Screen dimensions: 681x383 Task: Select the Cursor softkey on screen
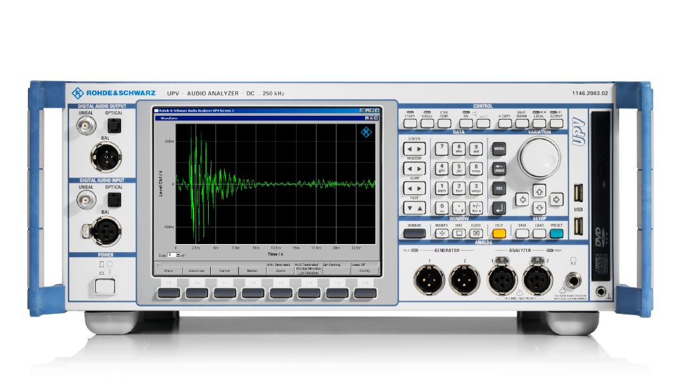pyautogui.click(x=224, y=271)
